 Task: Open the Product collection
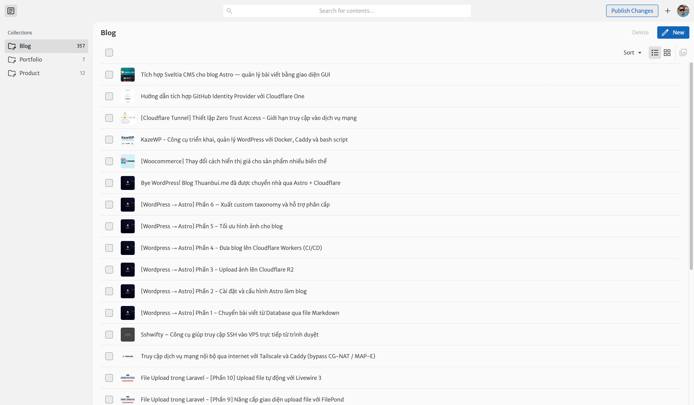[46, 73]
